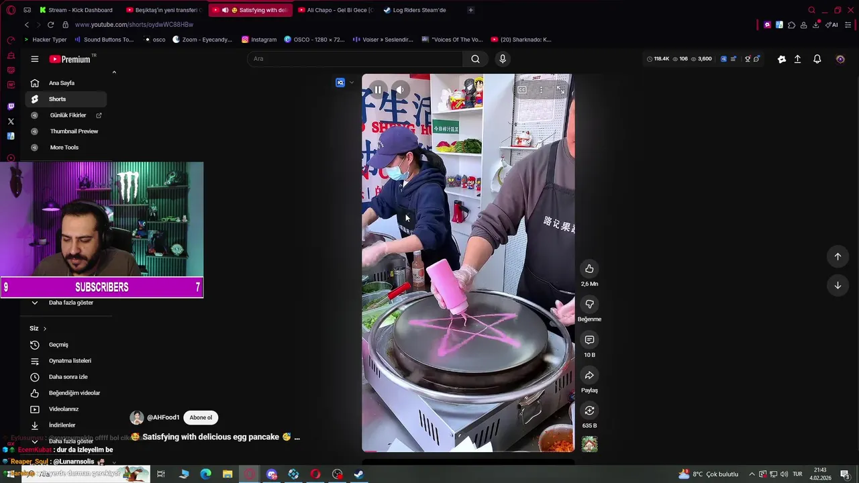This screenshot has width=859, height=483.
Task: Collapse the sidebar section with the chevron above Ana Sayfa
Action: coord(114,72)
